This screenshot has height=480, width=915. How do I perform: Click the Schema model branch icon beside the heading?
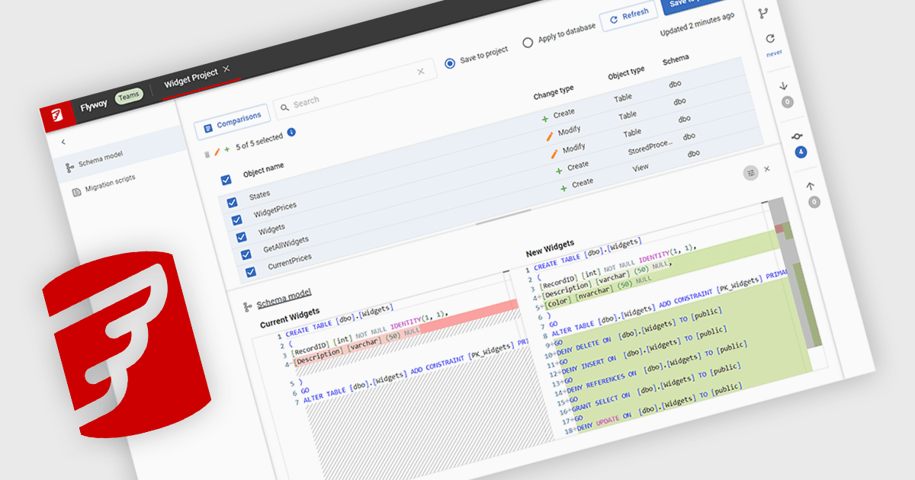coord(248,306)
